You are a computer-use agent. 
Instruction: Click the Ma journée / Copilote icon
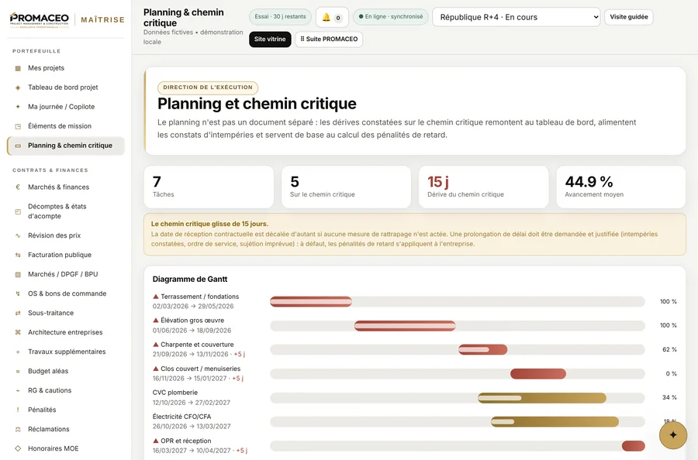(18, 107)
